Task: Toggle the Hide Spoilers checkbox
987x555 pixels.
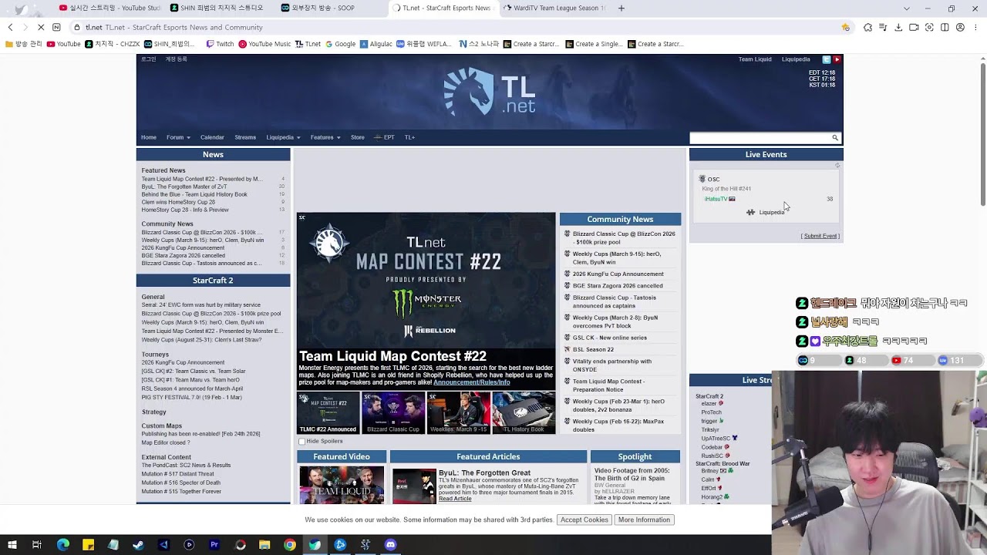Action: click(x=302, y=442)
